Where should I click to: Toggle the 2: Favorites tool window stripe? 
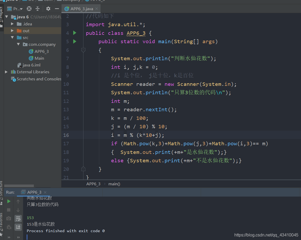click(x=1, y=222)
